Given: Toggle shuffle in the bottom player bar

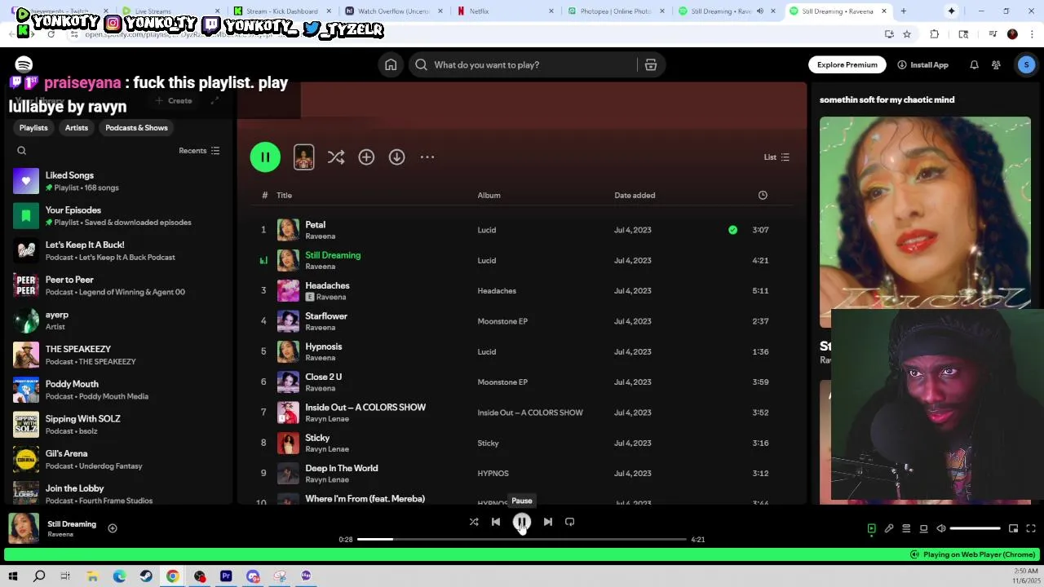Looking at the screenshot, I should tap(474, 522).
